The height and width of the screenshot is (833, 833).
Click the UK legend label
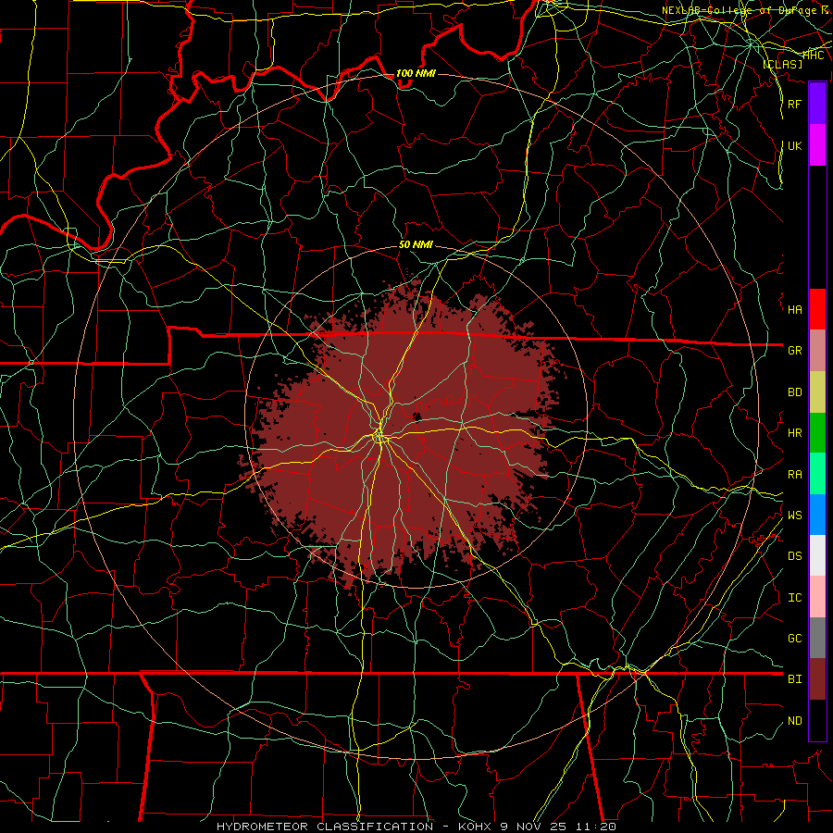tap(794, 145)
